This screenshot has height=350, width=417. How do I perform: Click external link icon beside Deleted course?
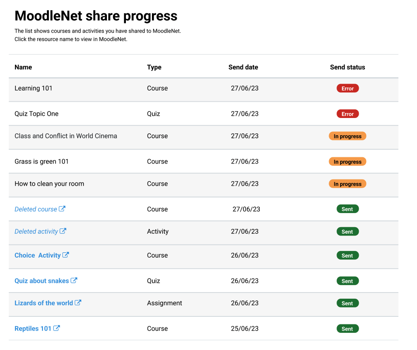coord(62,209)
